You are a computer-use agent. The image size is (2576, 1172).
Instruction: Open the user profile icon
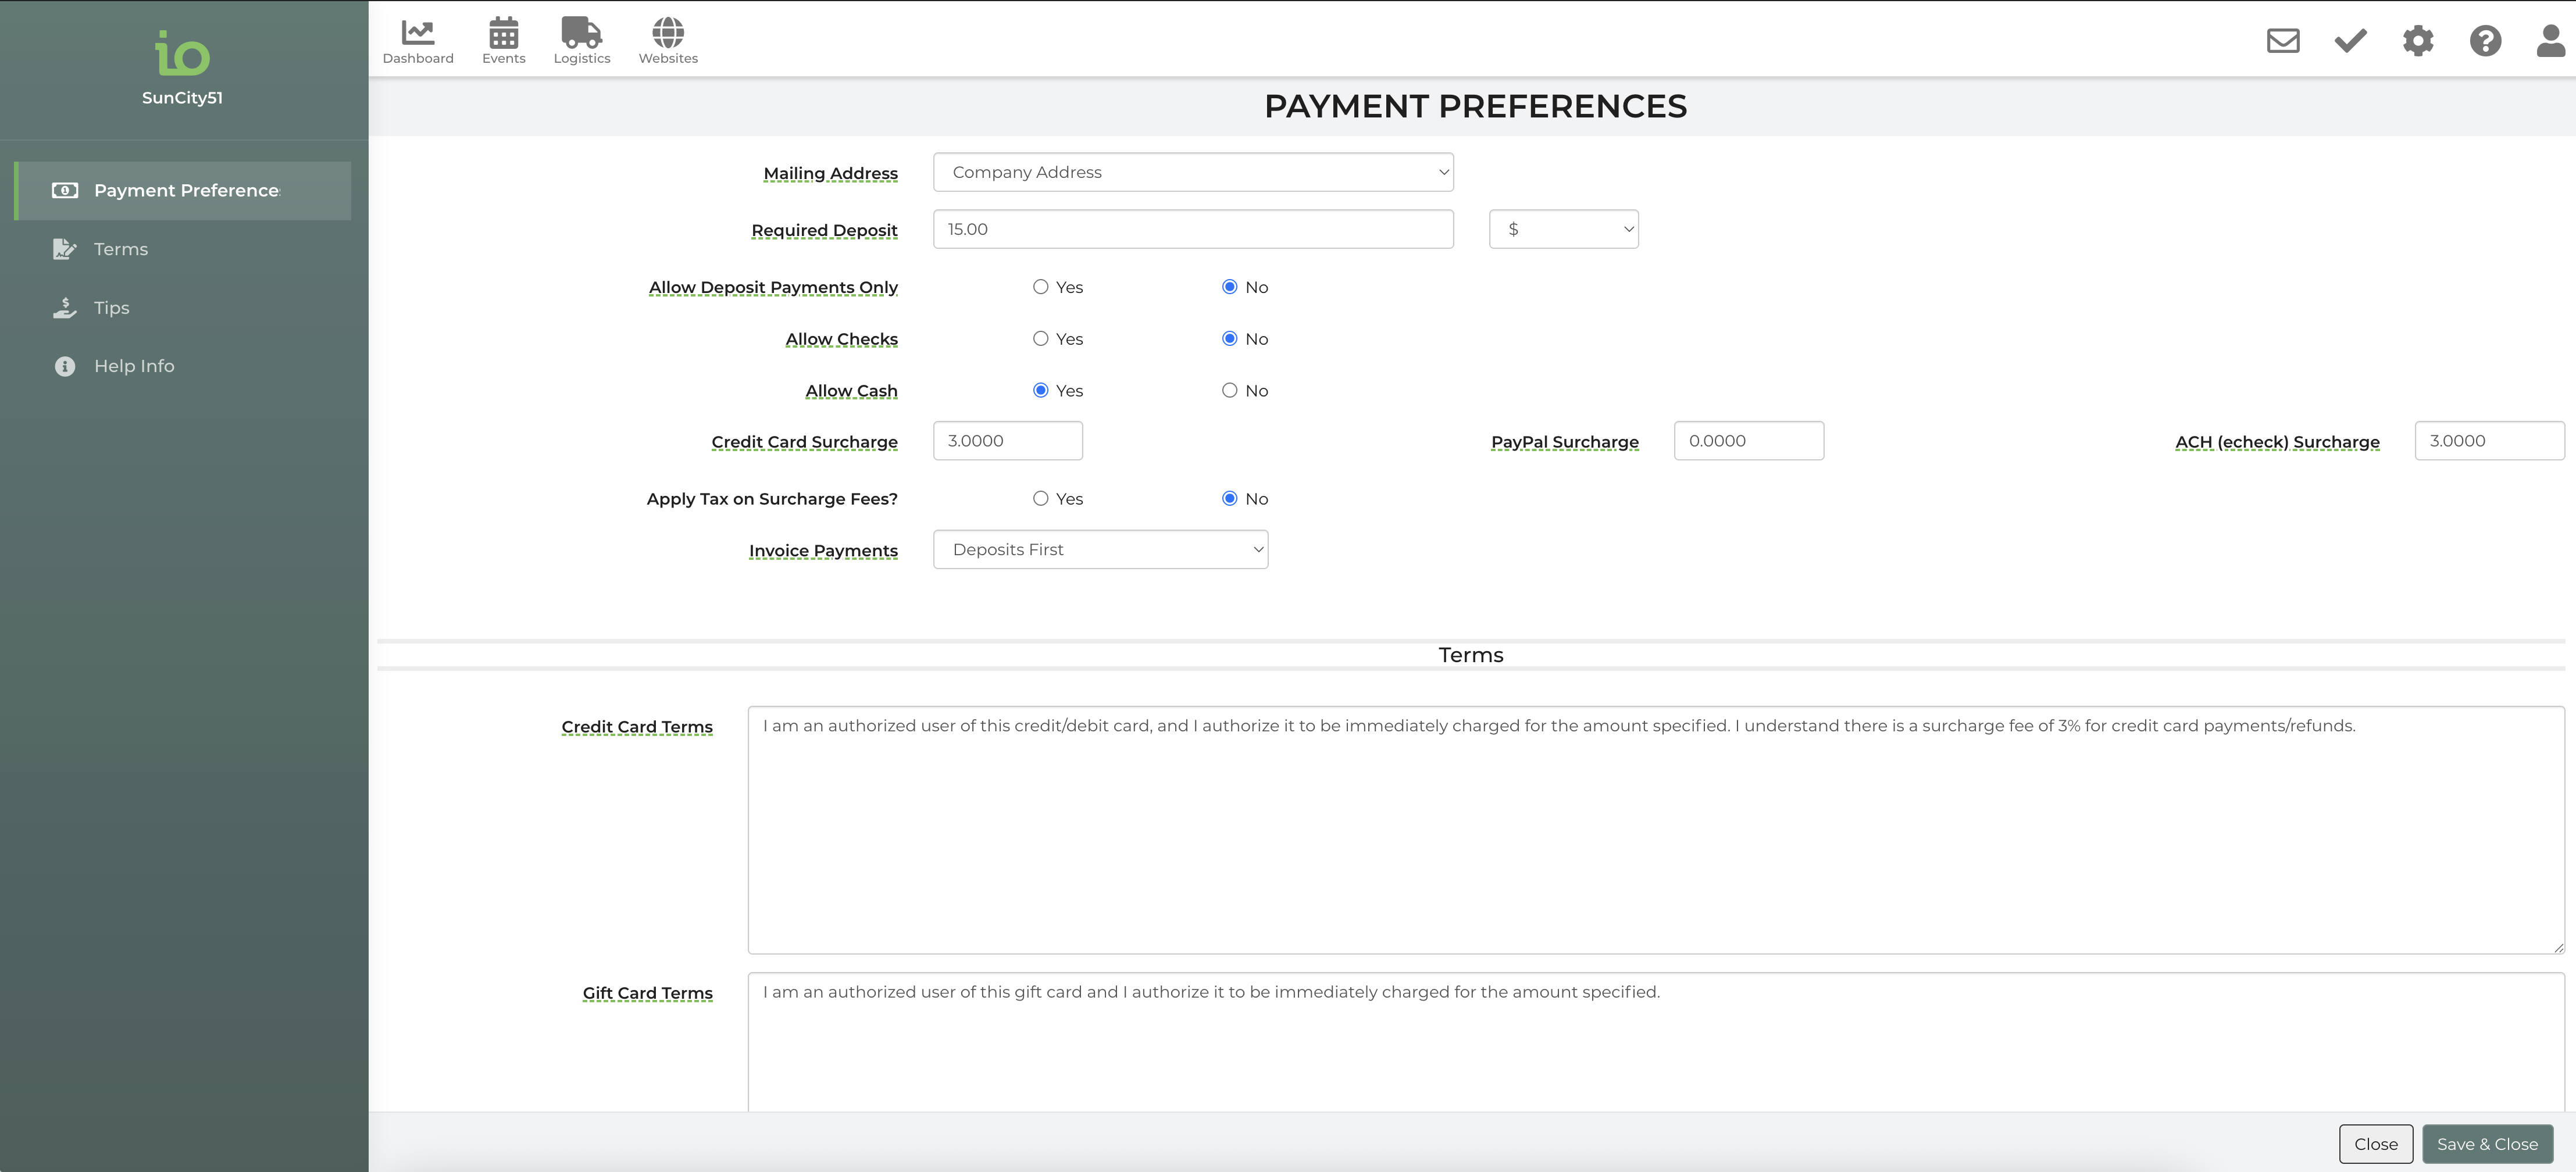pyautogui.click(x=2550, y=41)
